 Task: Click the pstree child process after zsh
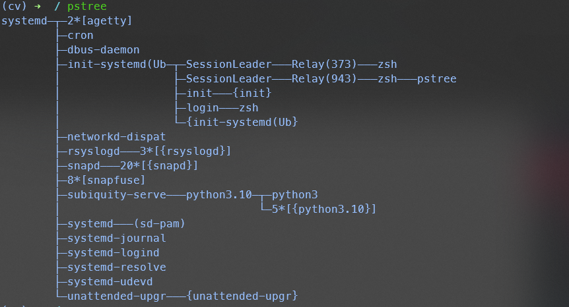[436, 79]
